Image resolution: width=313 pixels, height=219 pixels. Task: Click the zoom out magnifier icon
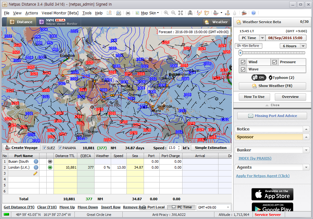[173, 13]
